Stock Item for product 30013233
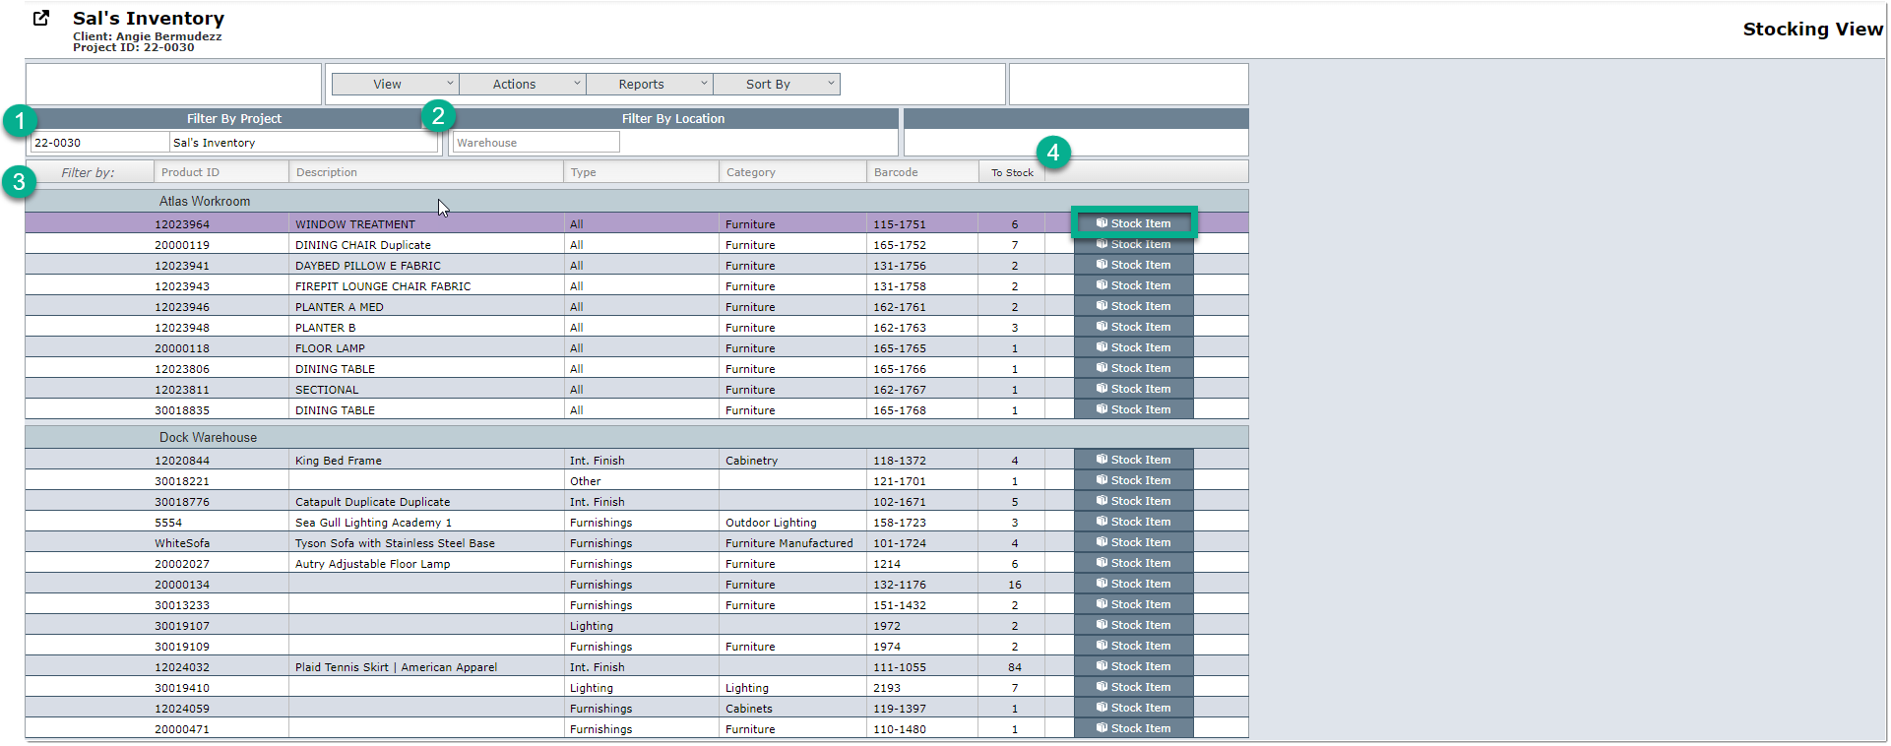Screen dimensions: 1891x746 point(1134,604)
